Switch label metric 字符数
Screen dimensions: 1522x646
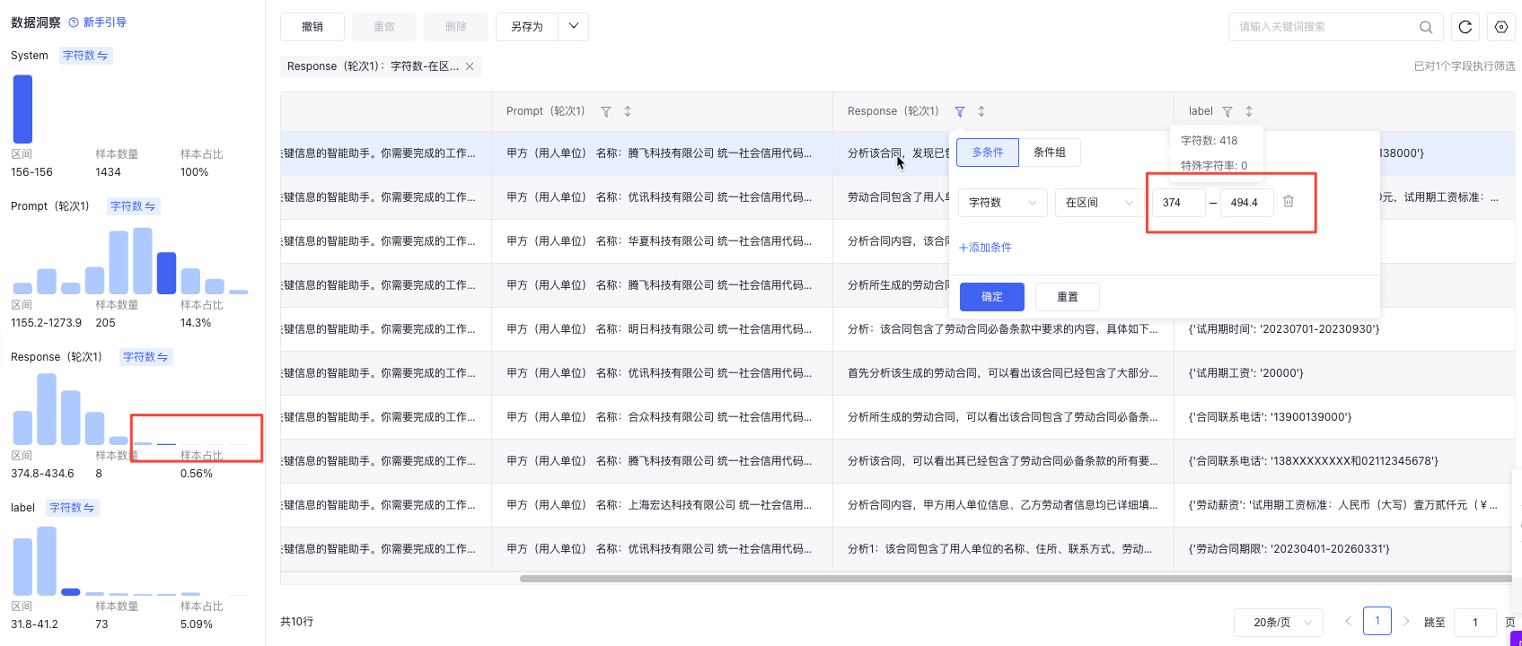(x=73, y=508)
